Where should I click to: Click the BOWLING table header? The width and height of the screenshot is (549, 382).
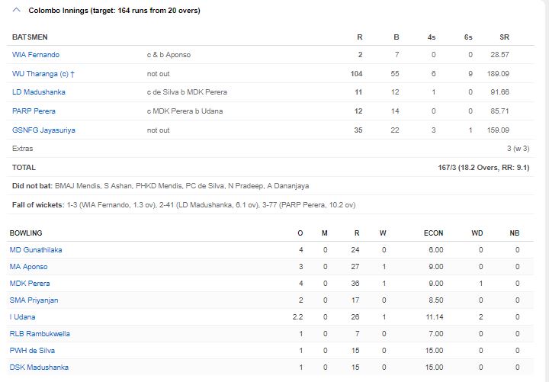click(26, 233)
